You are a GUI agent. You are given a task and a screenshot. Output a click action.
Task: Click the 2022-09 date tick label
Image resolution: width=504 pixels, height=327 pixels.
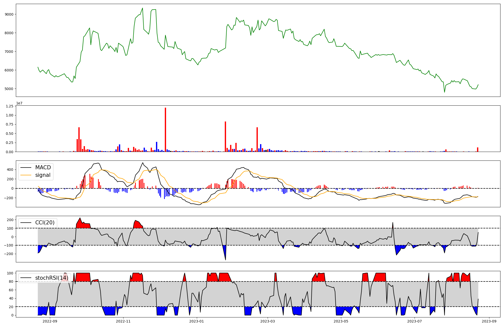(50, 321)
